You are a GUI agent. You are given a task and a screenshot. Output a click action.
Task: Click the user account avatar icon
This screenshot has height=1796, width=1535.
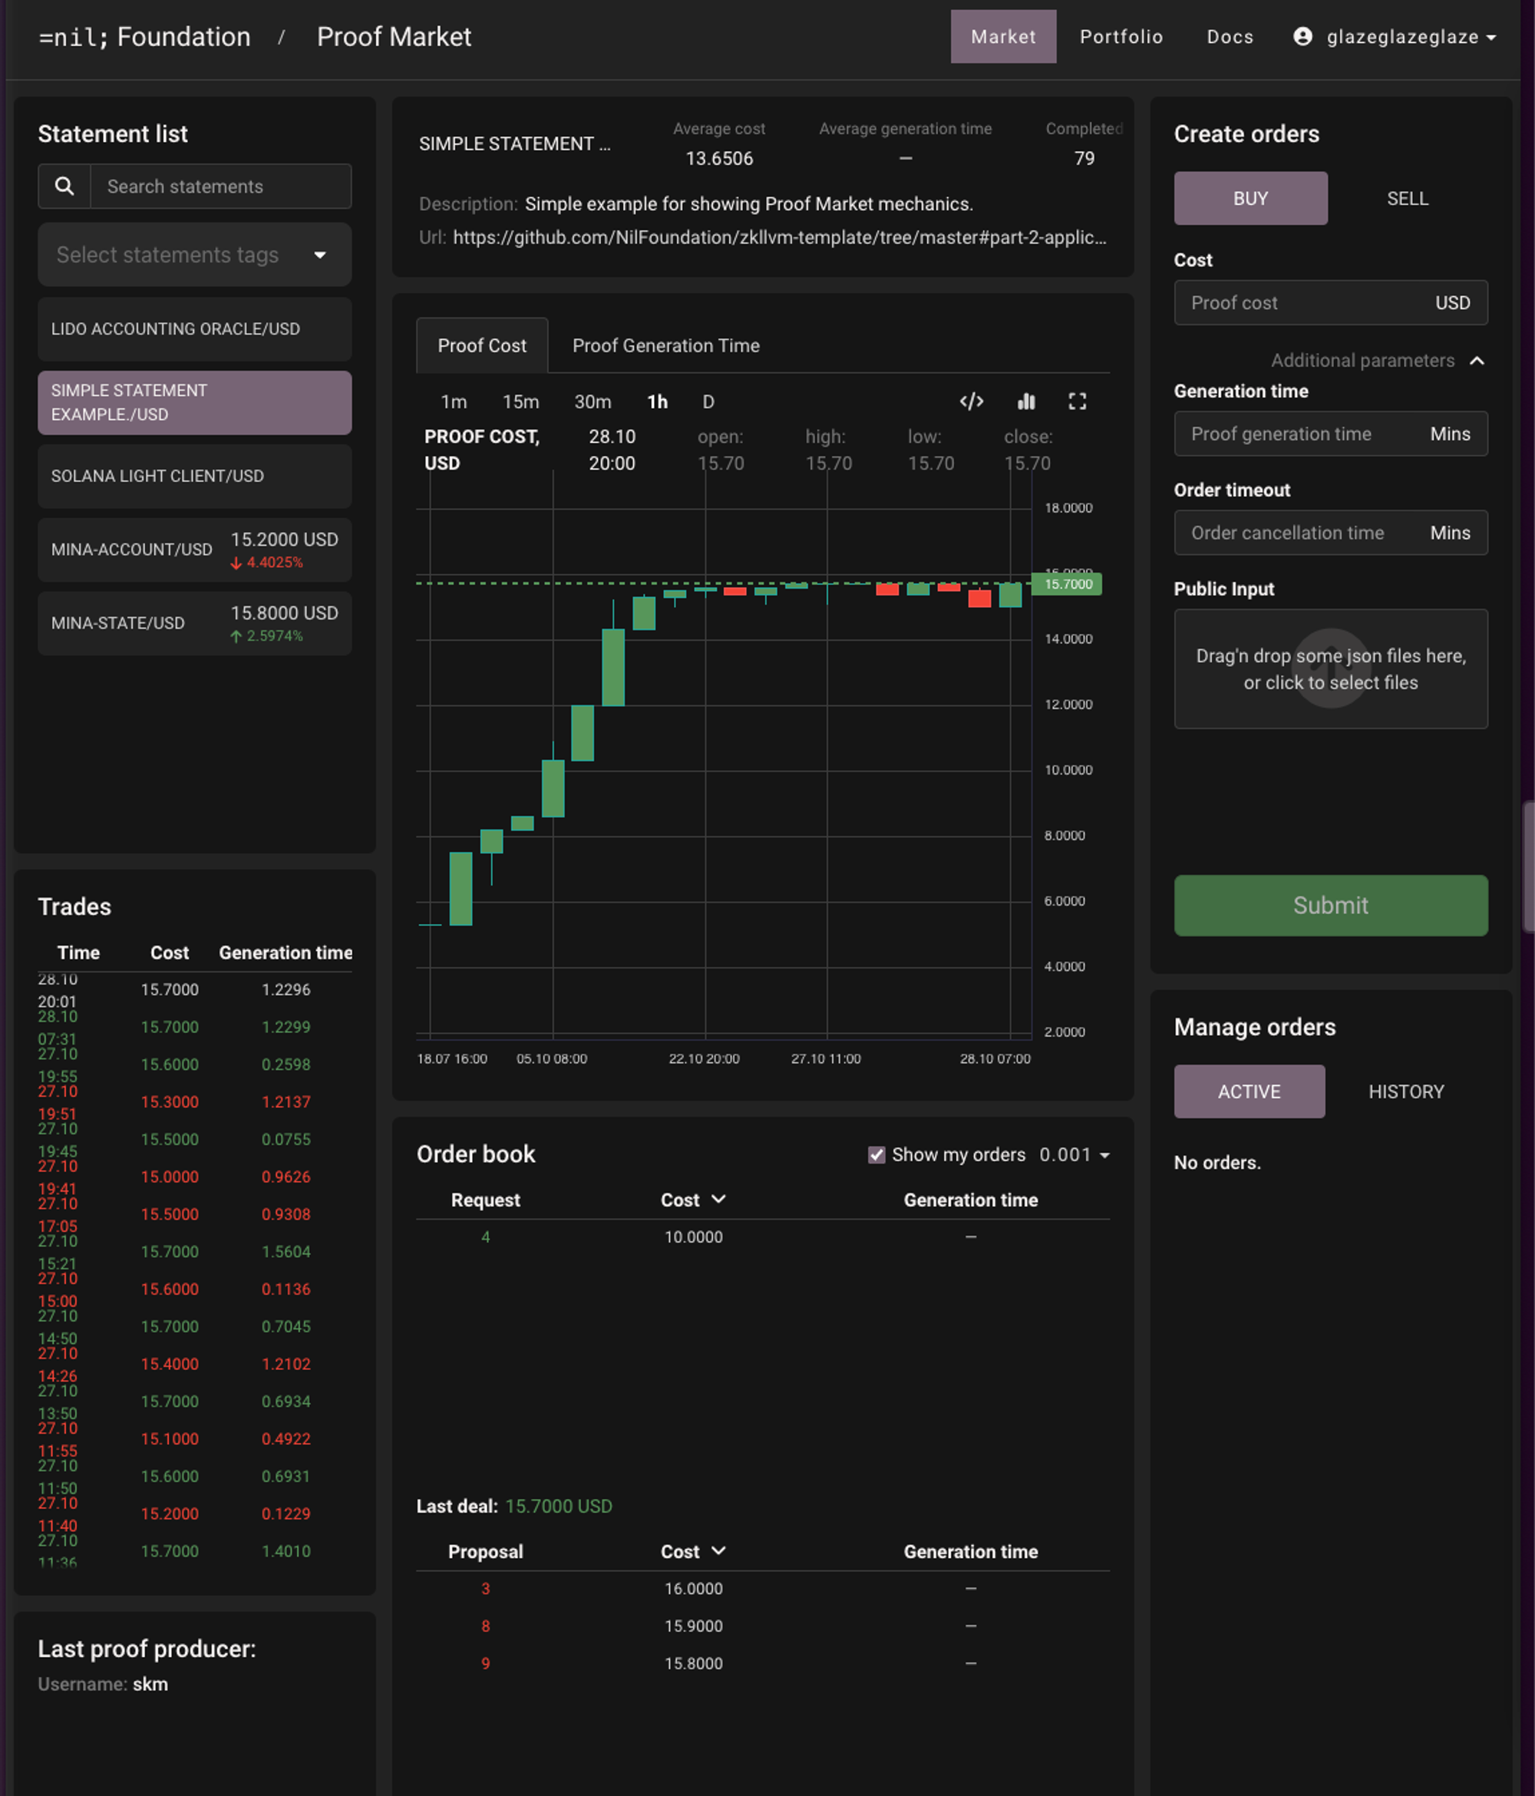pyautogui.click(x=1302, y=36)
